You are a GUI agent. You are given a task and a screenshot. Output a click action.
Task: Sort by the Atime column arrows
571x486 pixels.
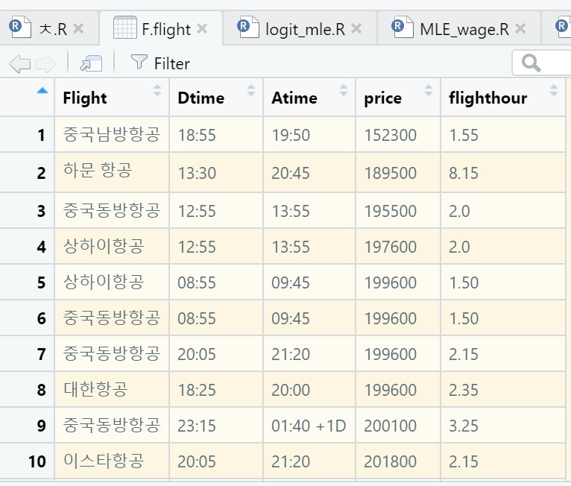click(x=344, y=90)
